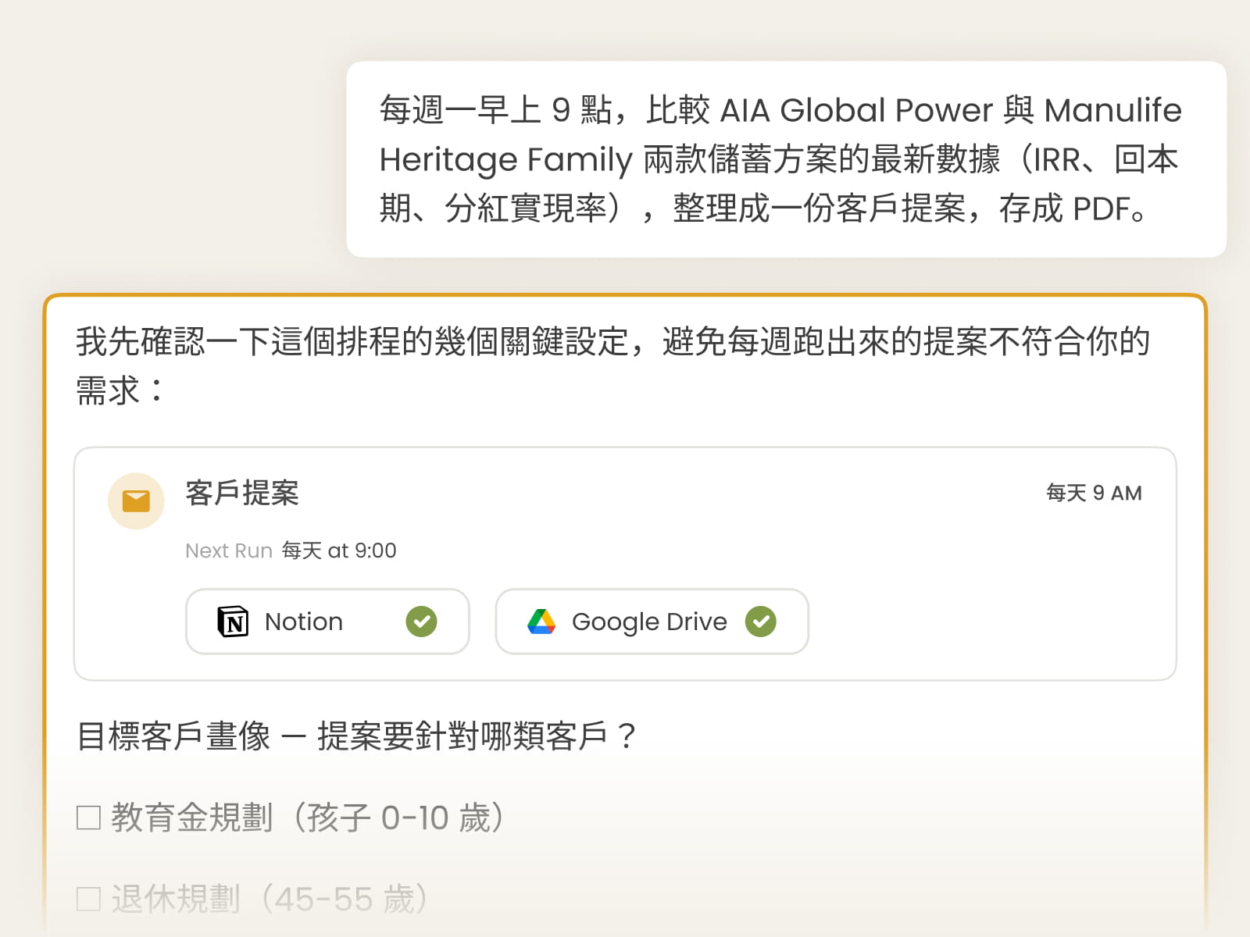The width and height of the screenshot is (1250, 937).
Task: Click the green checkmark beside Google Drive
Action: pyautogui.click(x=760, y=622)
